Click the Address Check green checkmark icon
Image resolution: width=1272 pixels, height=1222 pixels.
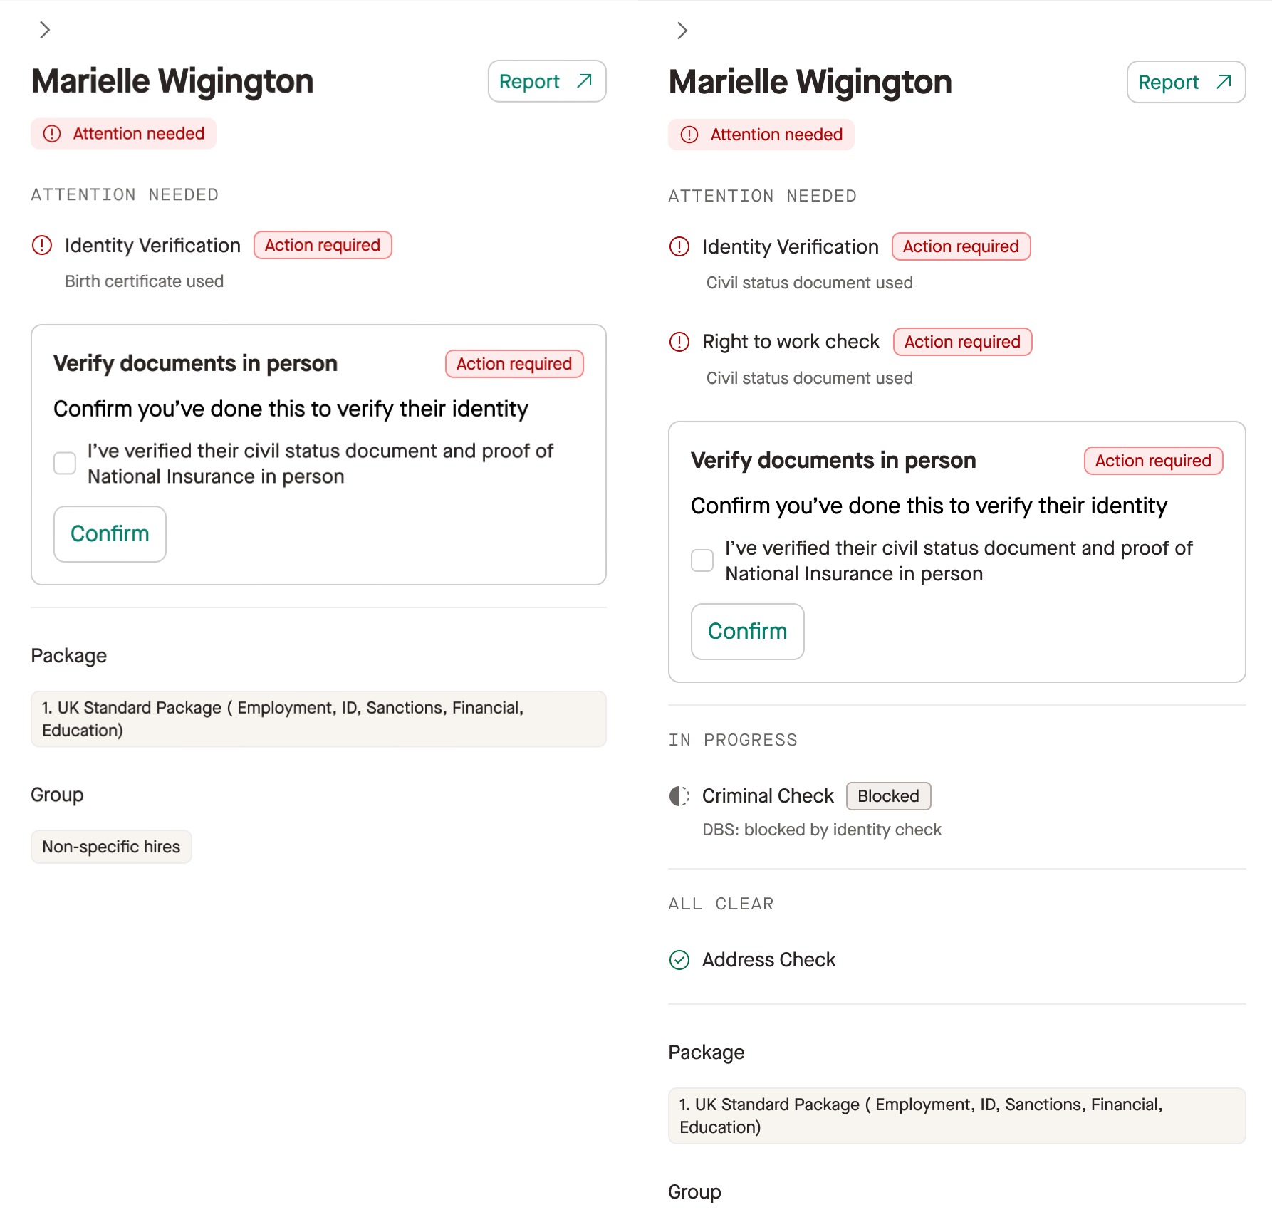click(x=679, y=961)
